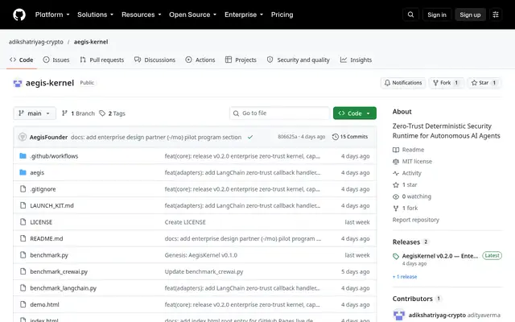Click the AegisFounder commit author avatar

pyautogui.click(x=23, y=137)
